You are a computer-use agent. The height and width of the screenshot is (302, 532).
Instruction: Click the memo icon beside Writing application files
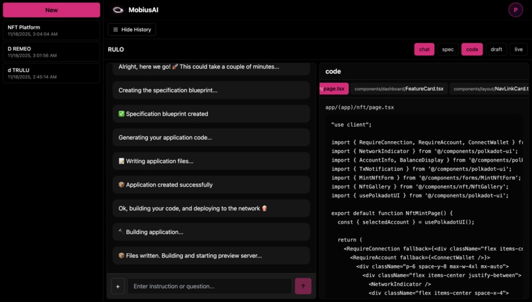[121, 161]
